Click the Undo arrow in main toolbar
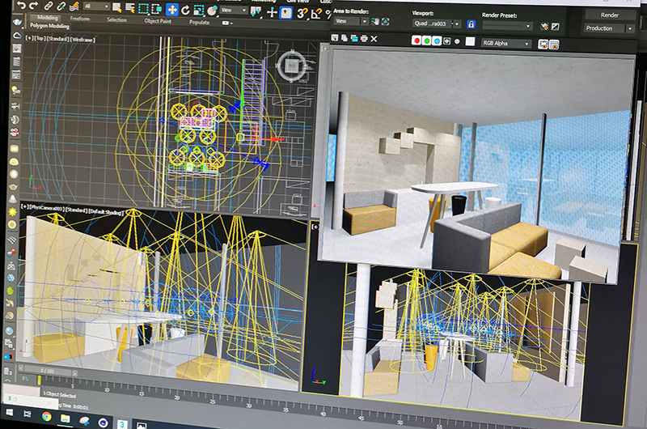Screen dimensions: 647x429 pos(21,6)
